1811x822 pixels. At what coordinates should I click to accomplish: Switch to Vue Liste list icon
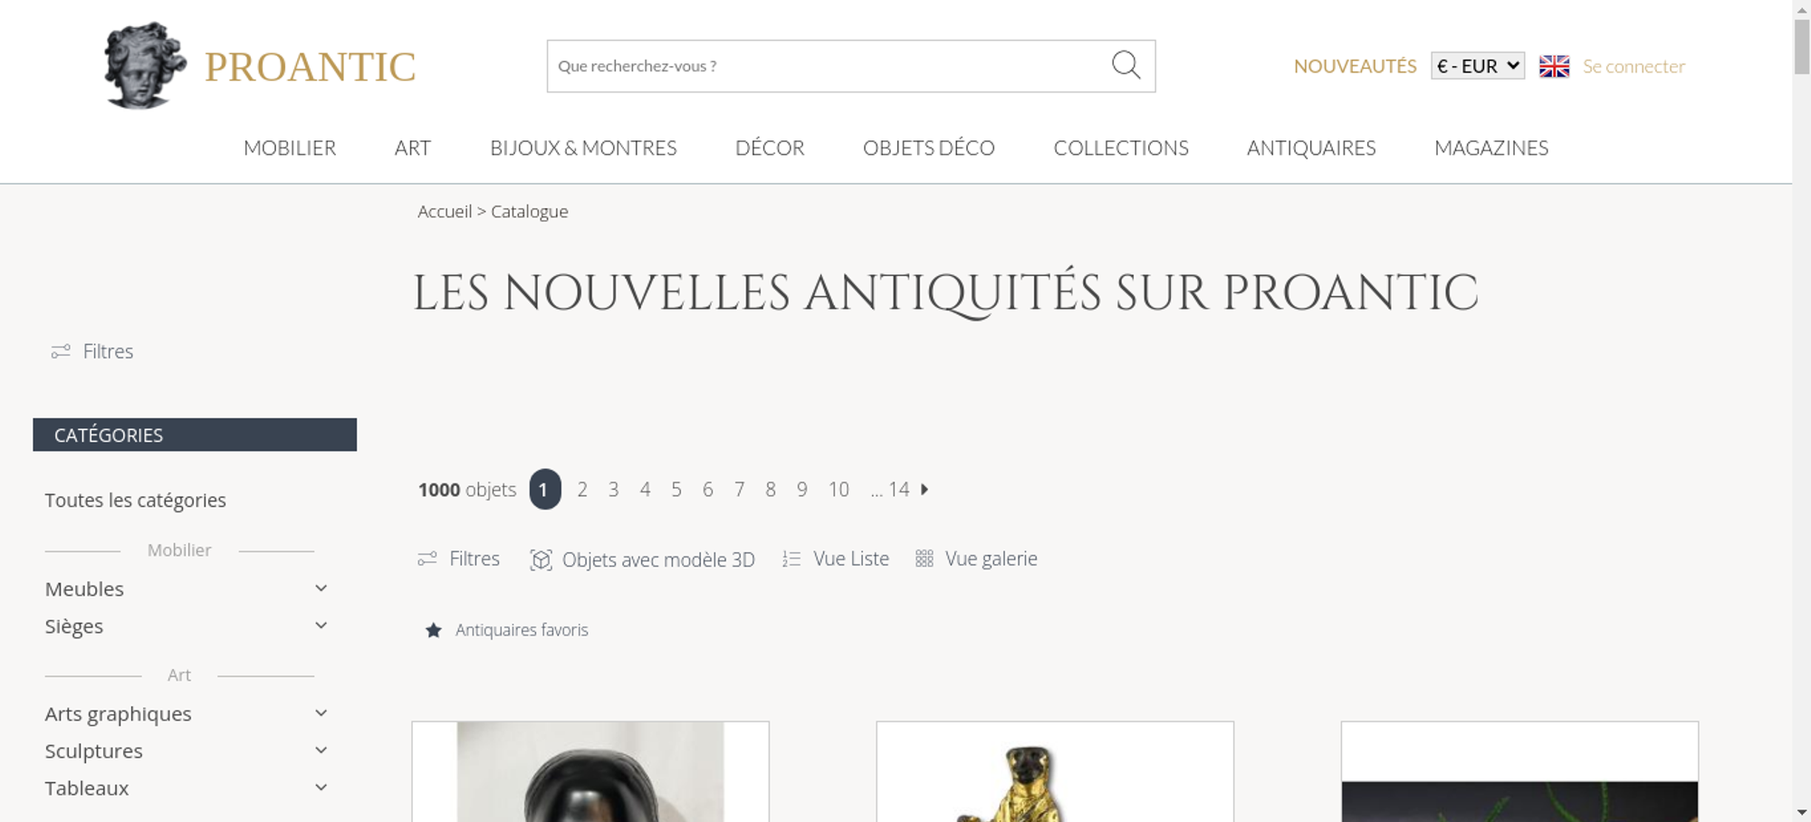click(x=791, y=559)
